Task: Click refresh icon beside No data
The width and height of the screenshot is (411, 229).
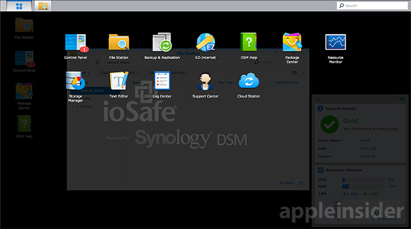Action: coord(301,183)
